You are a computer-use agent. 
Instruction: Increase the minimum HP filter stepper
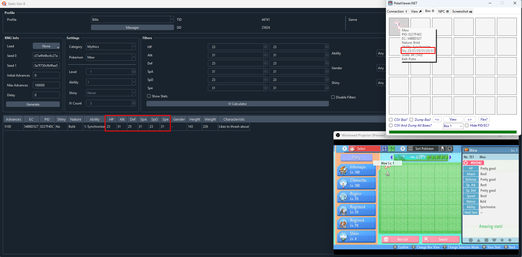click(x=266, y=45)
